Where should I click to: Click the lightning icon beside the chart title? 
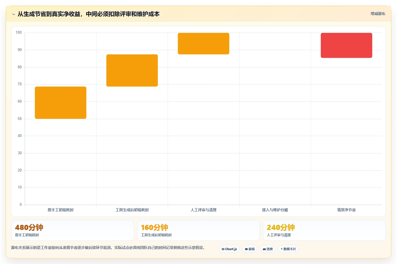[x=13, y=14]
